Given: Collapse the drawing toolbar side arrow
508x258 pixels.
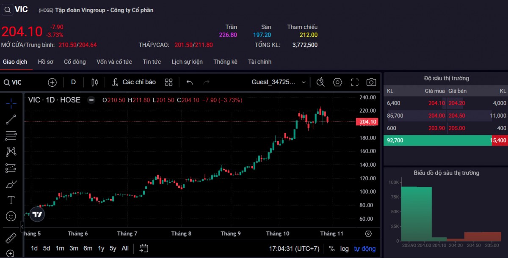Looking at the screenshot, I should click(22, 227).
